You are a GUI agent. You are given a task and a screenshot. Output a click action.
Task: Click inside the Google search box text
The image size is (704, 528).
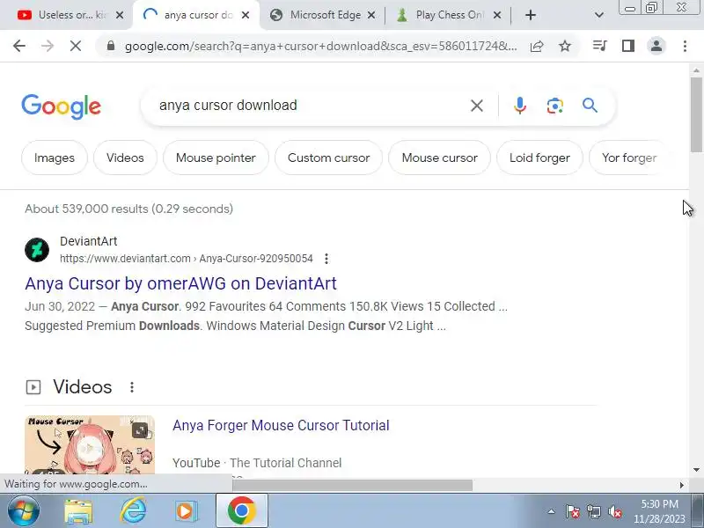pos(228,106)
